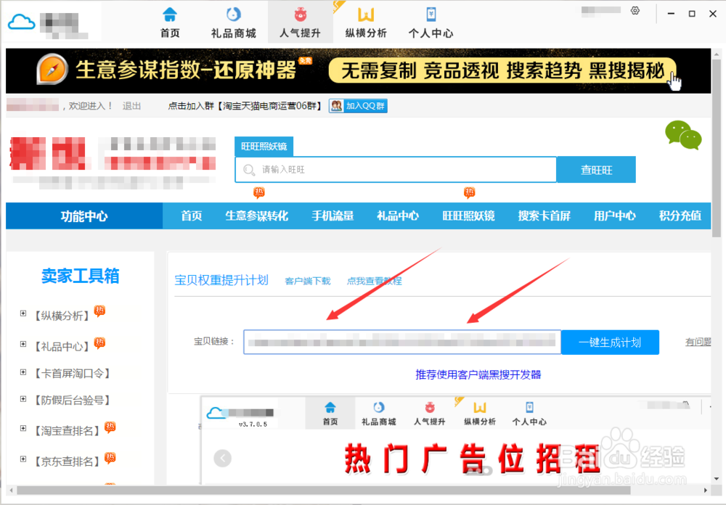Open 积分充值 nav item

tap(680, 215)
